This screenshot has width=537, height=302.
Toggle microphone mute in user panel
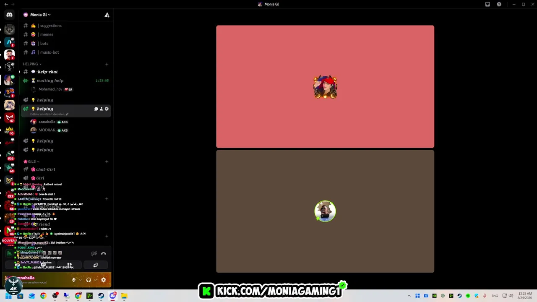click(x=73, y=280)
